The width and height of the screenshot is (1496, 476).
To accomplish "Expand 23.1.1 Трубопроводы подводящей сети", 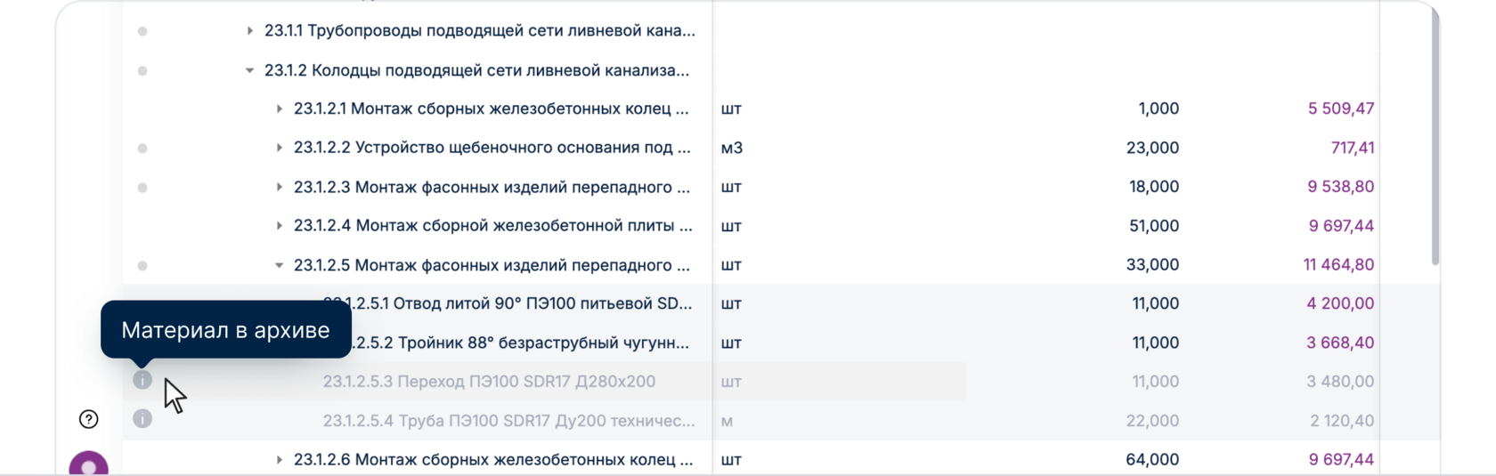I will [x=250, y=31].
